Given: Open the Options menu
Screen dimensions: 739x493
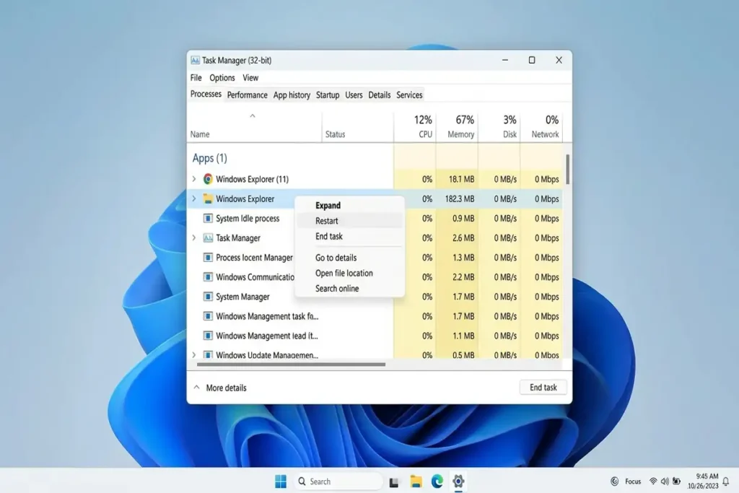Looking at the screenshot, I should pos(222,78).
